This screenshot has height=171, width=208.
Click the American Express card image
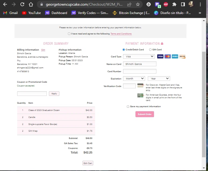[141, 95]
